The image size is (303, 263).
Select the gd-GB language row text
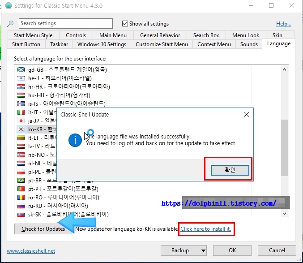68,69
